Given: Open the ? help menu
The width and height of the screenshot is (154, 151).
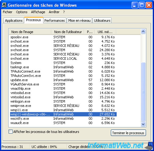Looking at the screenshot, I should click(64, 12).
